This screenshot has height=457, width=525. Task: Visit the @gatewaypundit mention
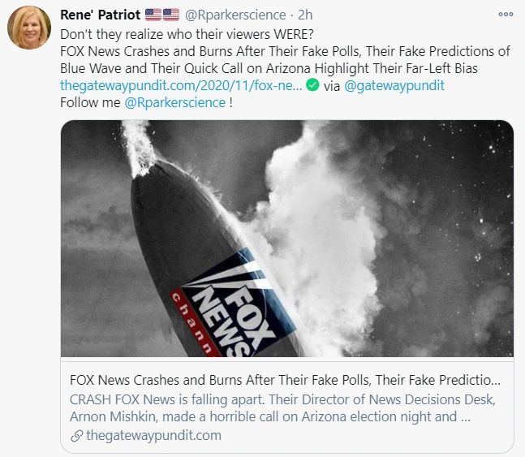tap(394, 85)
